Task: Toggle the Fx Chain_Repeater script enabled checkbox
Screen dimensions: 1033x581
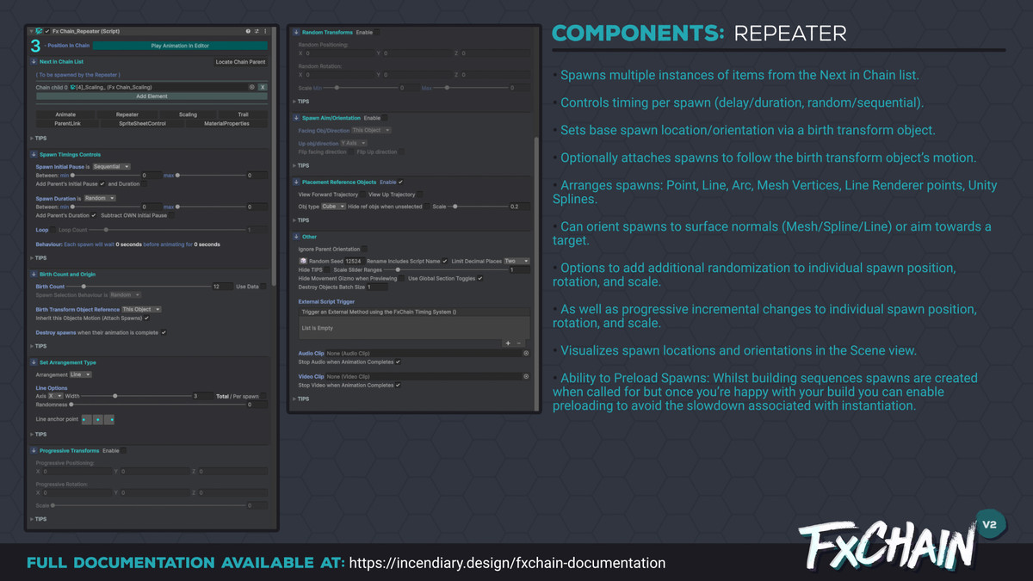Action: [47, 31]
